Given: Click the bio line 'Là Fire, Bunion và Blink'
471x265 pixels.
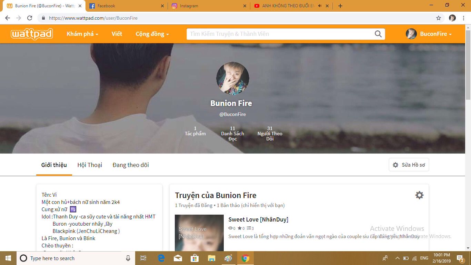Looking at the screenshot, I should click(x=68, y=238).
